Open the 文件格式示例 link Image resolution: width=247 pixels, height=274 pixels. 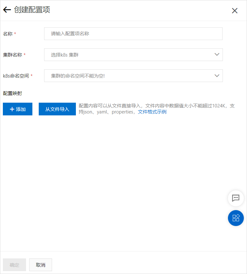pos(152,112)
